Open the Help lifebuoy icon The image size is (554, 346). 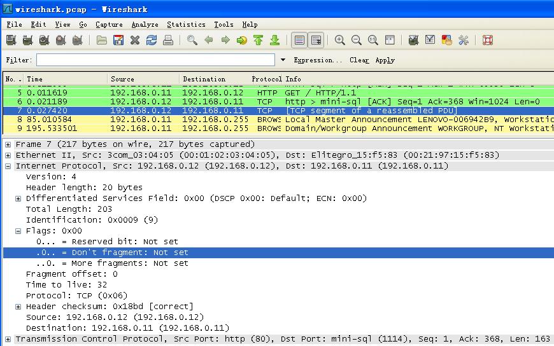pos(488,40)
